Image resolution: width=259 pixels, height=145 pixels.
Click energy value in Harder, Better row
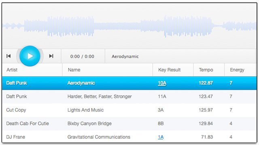(231, 96)
